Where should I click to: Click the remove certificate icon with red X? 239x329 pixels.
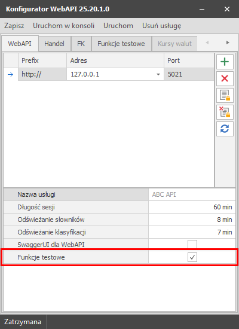pyautogui.click(x=225, y=112)
